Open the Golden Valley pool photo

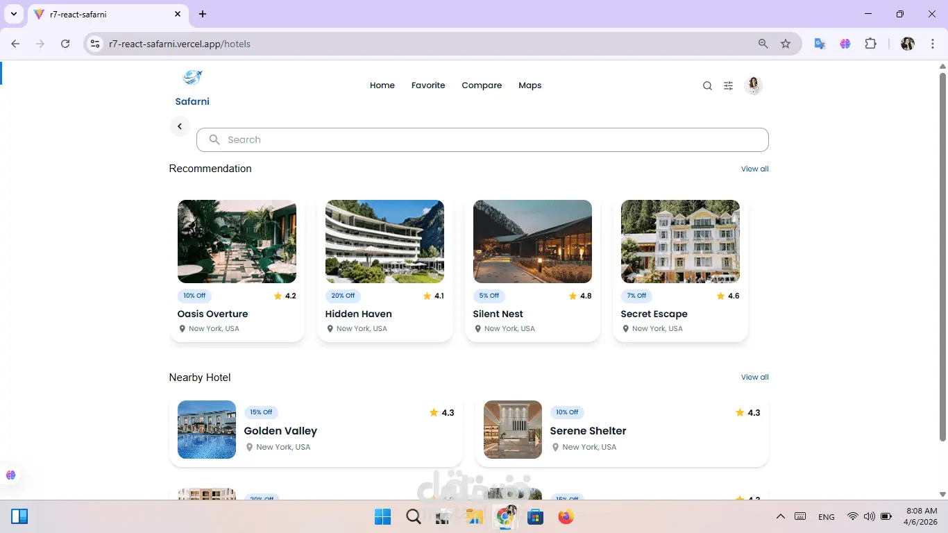[207, 430]
